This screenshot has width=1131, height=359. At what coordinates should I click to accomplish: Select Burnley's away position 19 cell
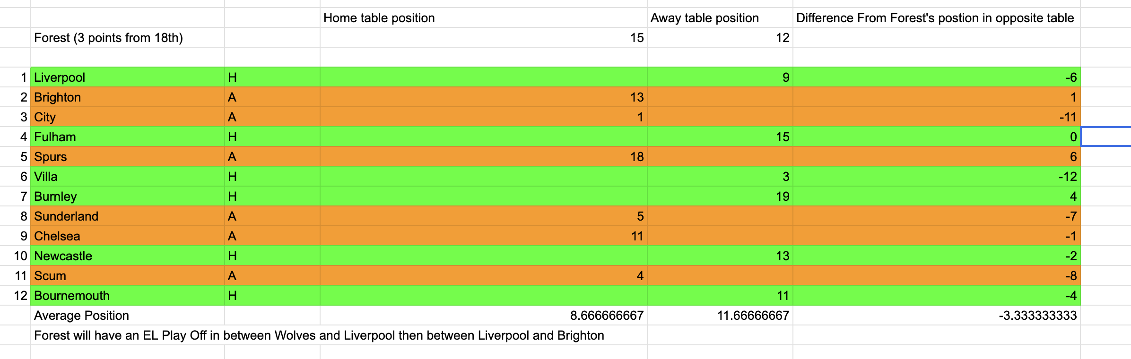point(719,197)
